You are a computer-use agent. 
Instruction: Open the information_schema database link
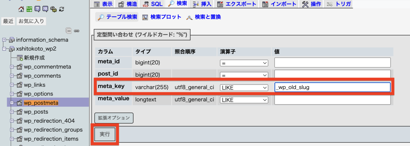pos(42,40)
